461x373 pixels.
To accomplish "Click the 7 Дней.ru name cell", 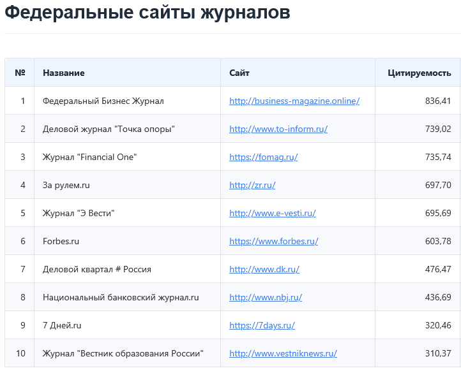I will tap(127, 325).
